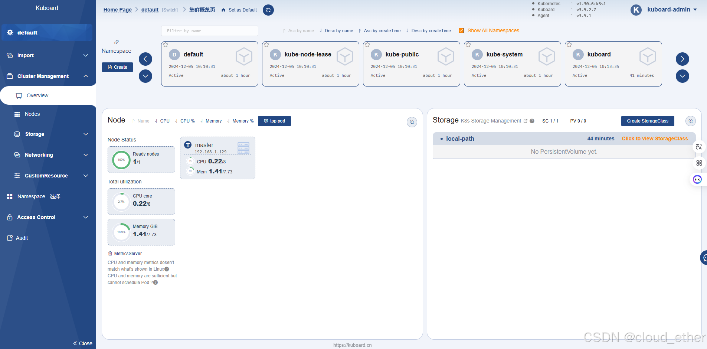Favorite the kuboard namespace star
Screen dimensions: 707x349
[569, 45]
